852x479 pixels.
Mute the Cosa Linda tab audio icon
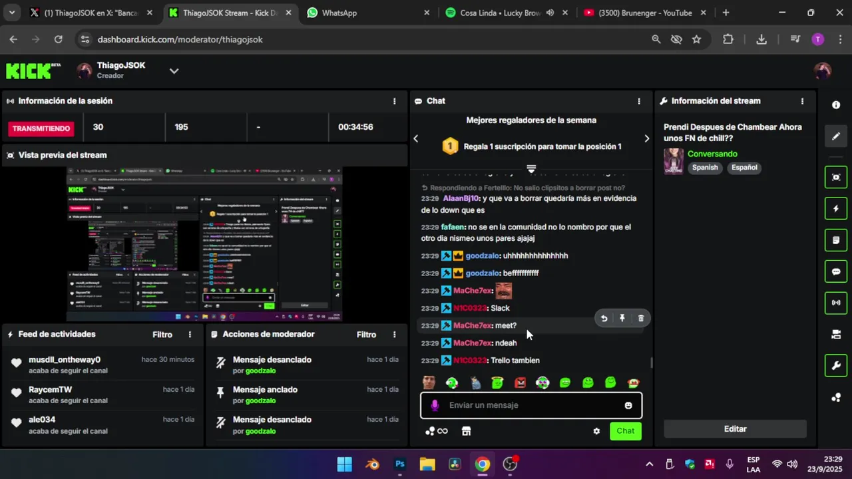point(550,13)
